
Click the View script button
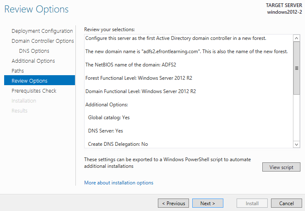click(x=281, y=167)
